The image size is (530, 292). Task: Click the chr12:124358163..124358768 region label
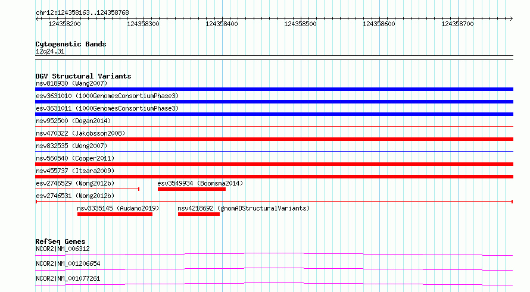82,13
